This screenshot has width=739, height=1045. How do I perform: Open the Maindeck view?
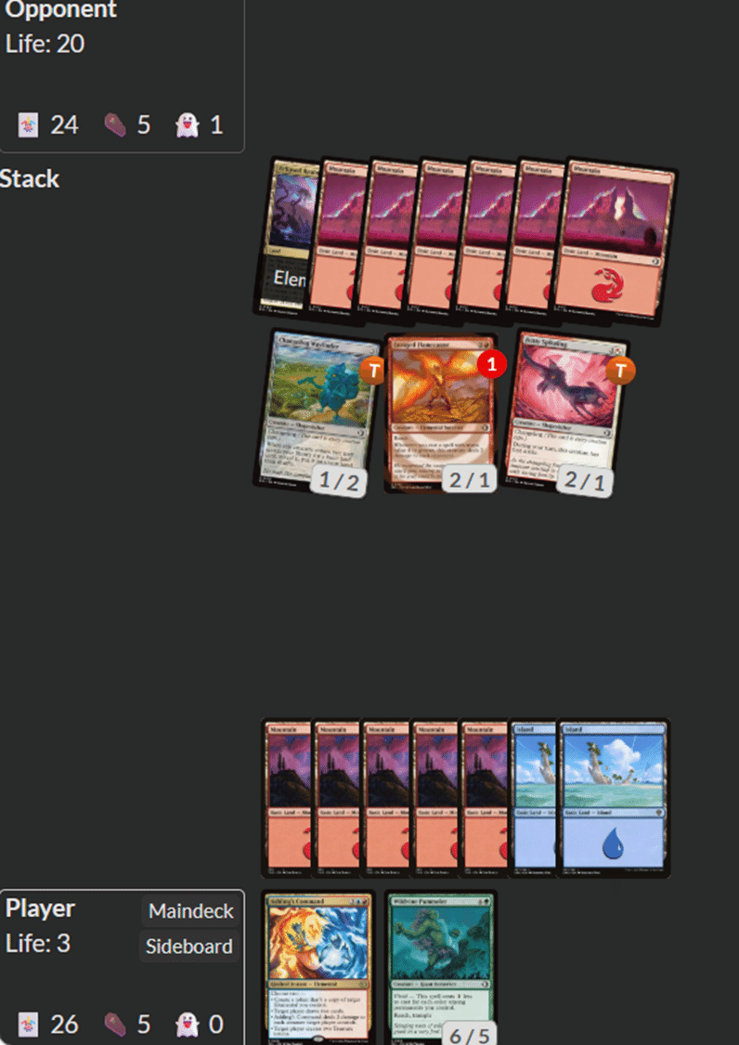[190, 911]
